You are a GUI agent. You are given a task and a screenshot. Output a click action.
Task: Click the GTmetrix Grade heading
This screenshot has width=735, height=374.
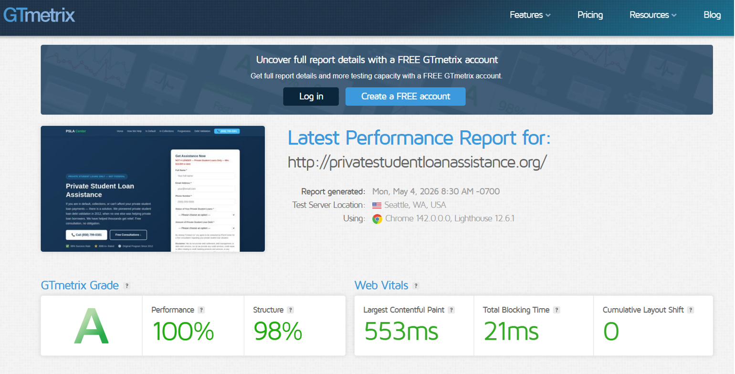[x=80, y=286]
